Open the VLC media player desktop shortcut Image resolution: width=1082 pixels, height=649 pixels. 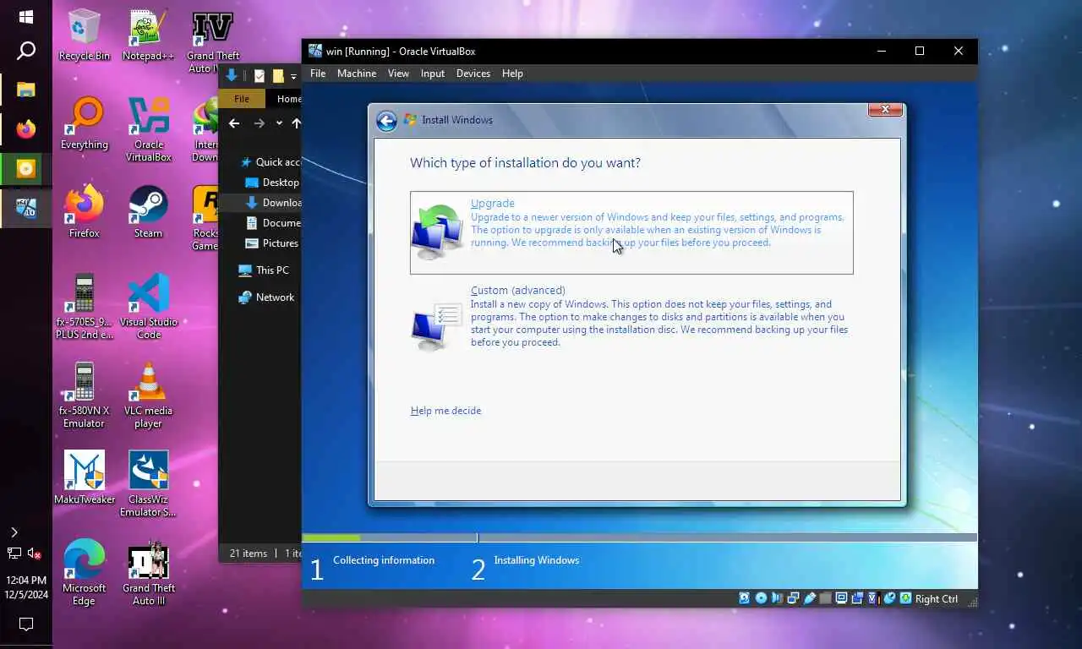click(148, 395)
